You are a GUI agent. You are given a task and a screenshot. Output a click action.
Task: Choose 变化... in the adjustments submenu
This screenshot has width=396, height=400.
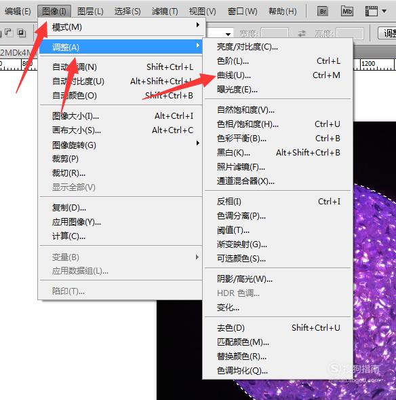click(278, 308)
